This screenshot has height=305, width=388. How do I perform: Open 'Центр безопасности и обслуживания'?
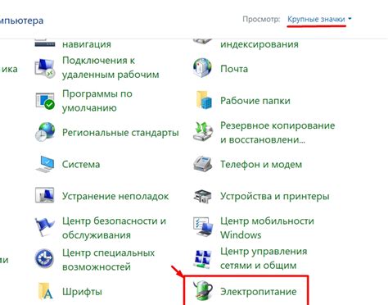(114, 228)
